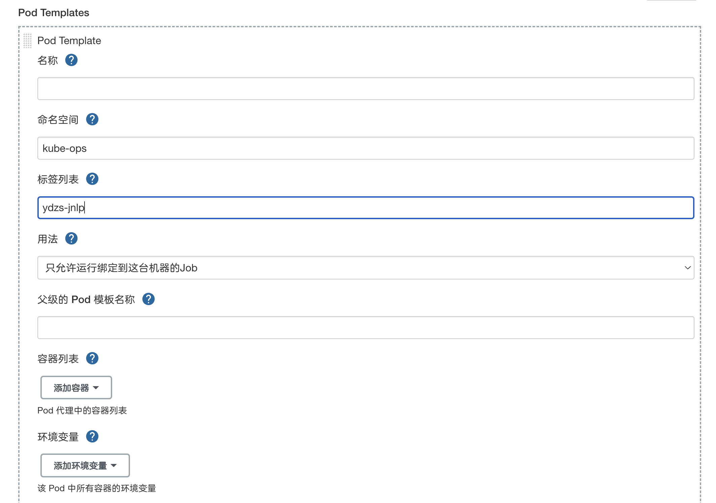Click the 环境变量 help icon
The width and height of the screenshot is (716, 503).
[92, 437]
